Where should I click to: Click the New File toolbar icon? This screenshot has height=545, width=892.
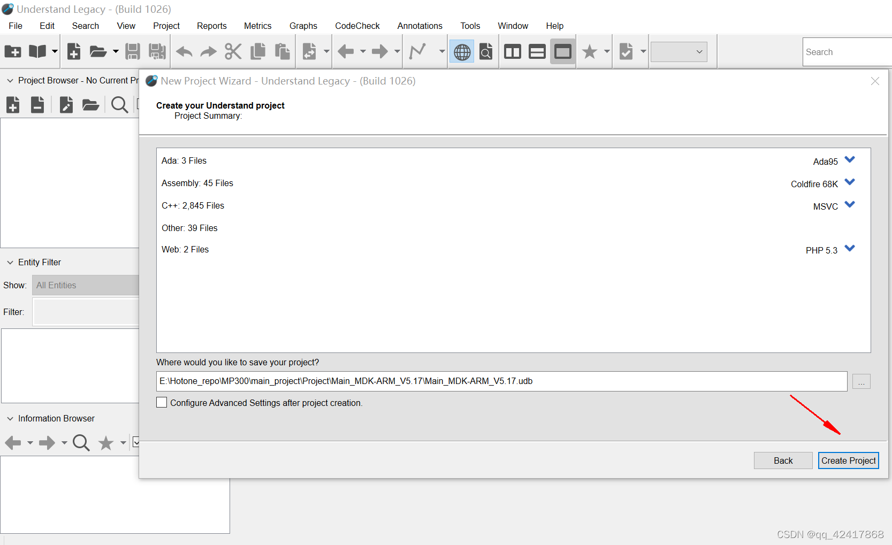(74, 52)
